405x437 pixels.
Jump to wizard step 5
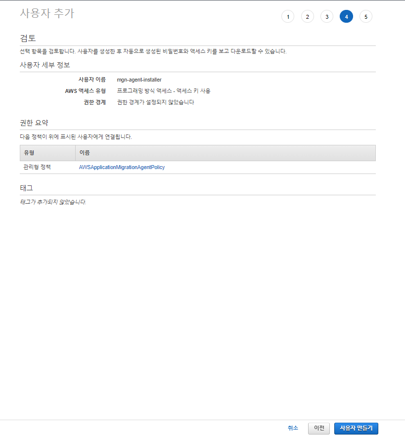point(366,17)
